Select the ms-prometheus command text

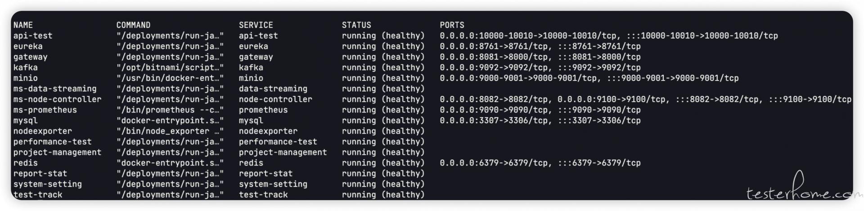point(170,110)
